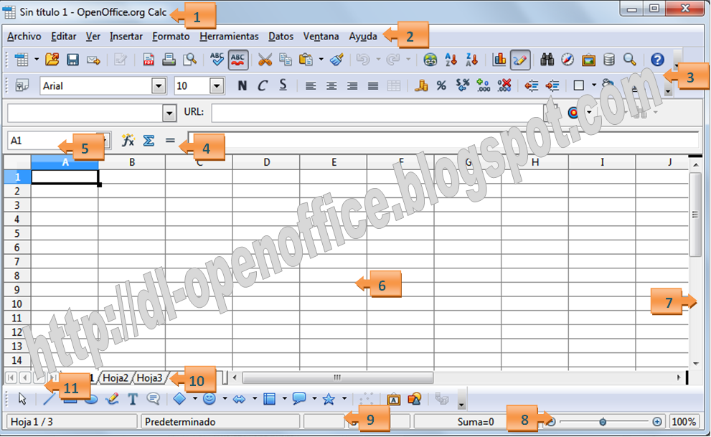
Task: Open Gallery picture icon
Action: [588, 60]
